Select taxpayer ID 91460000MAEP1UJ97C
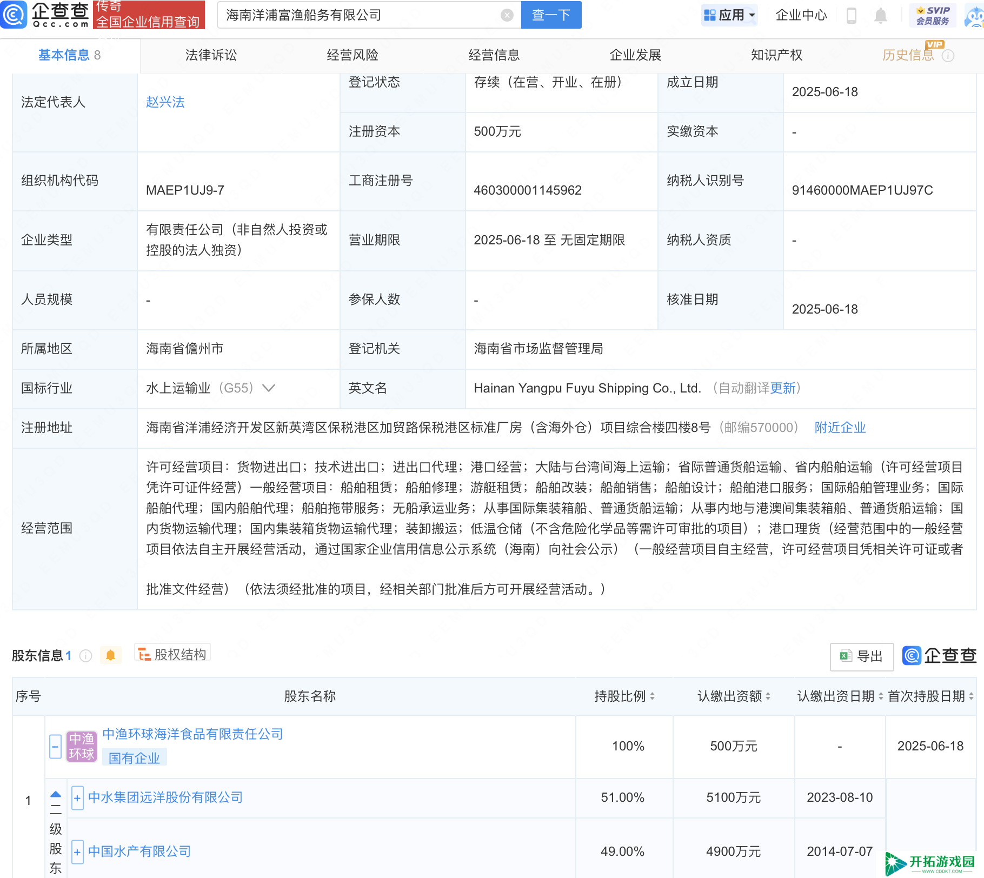 click(862, 190)
